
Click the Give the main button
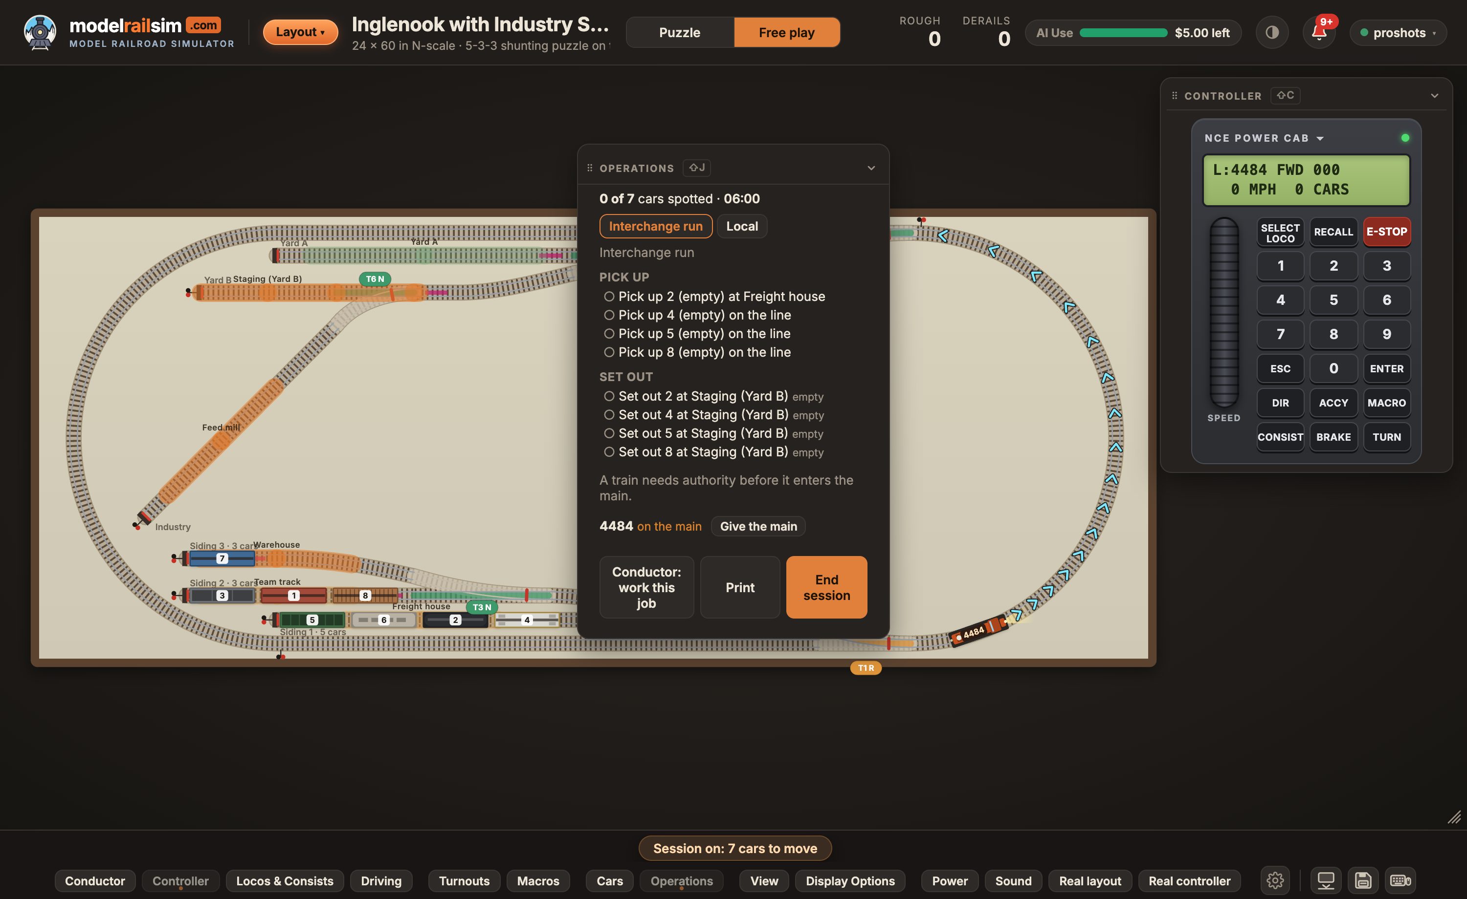[758, 526]
